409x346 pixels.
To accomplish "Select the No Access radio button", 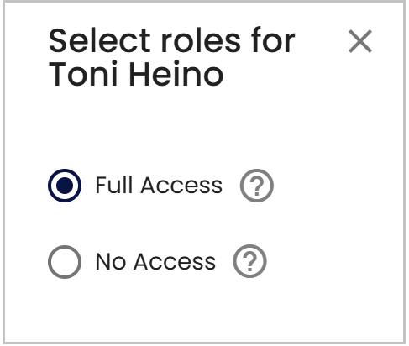I will (x=65, y=262).
